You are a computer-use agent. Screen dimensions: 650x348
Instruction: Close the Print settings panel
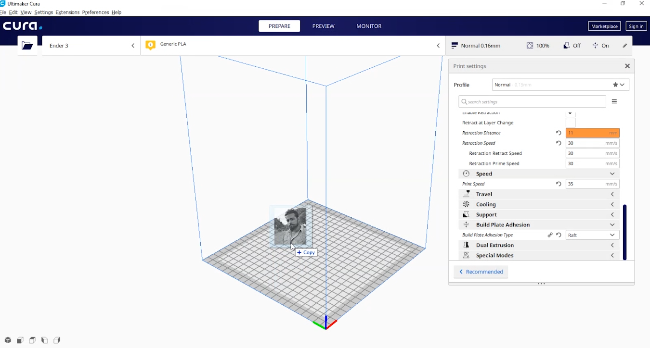[x=627, y=66]
